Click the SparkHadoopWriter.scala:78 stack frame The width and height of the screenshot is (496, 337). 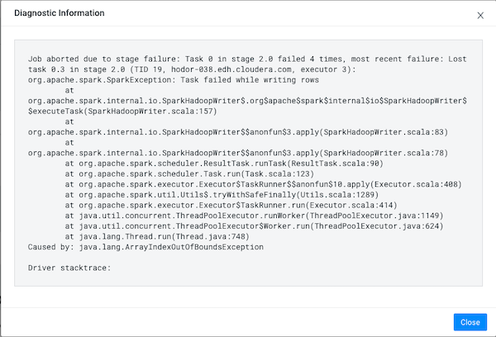tap(238, 153)
